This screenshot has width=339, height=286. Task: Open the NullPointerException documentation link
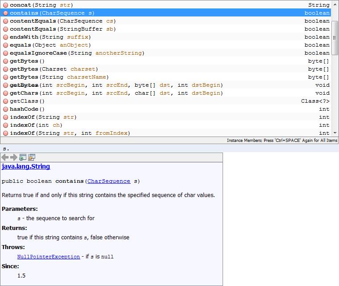point(49,257)
